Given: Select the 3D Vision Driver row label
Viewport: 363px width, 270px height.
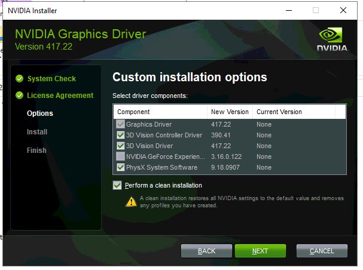Looking at the screenshot, I should point(150,146).
